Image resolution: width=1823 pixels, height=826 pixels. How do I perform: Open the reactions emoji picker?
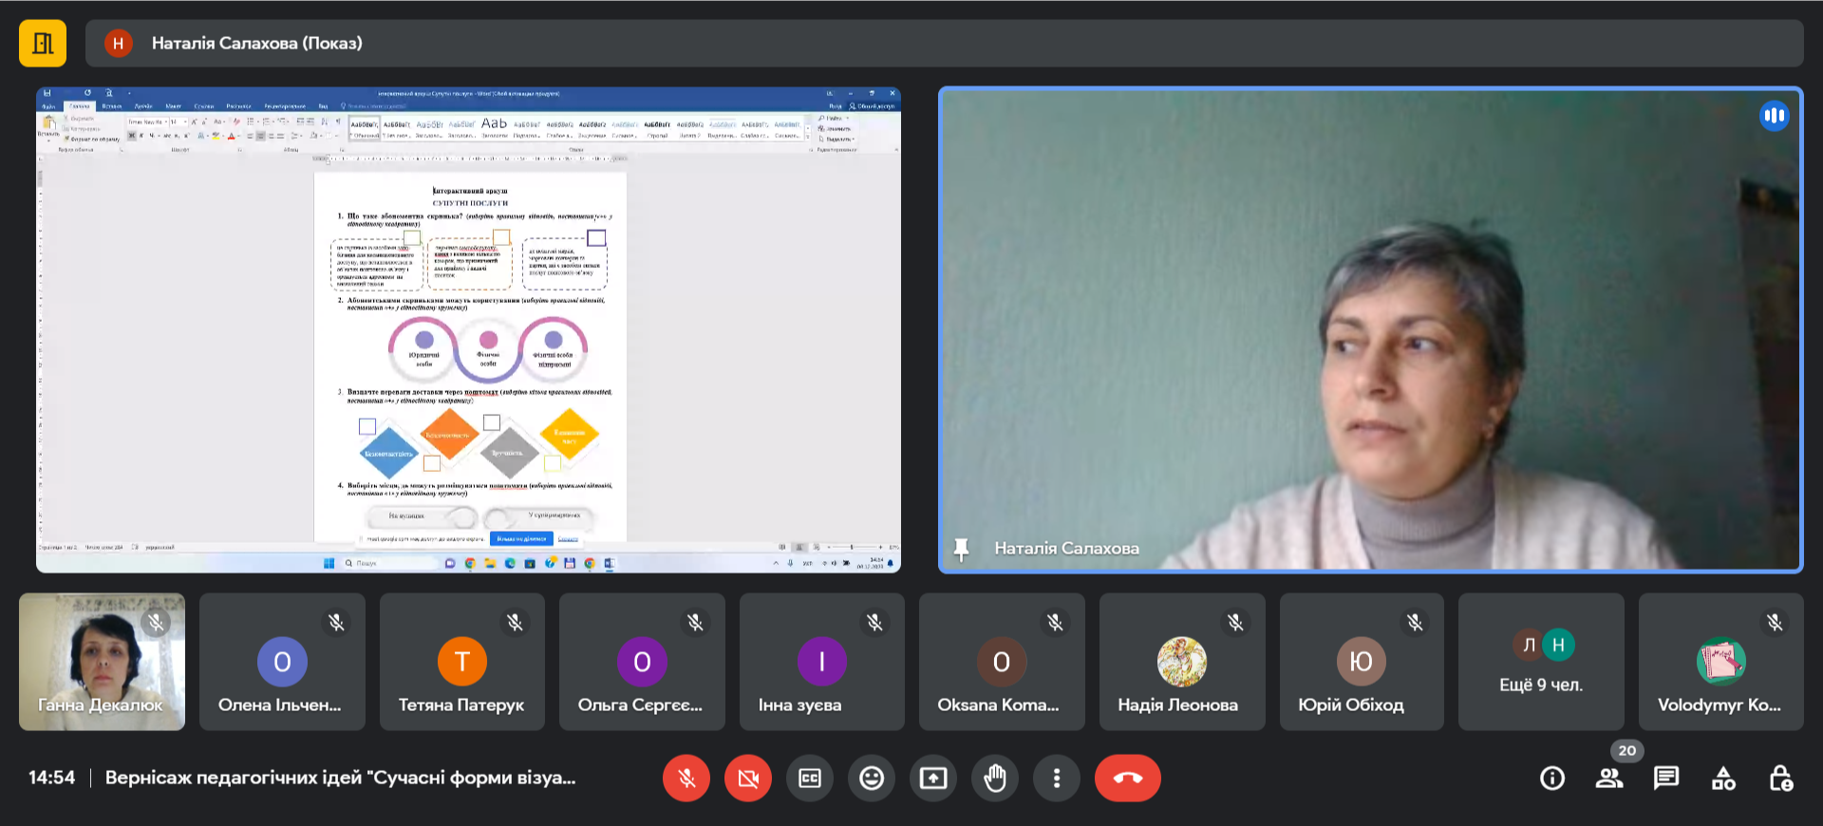[x=871, y=779]
